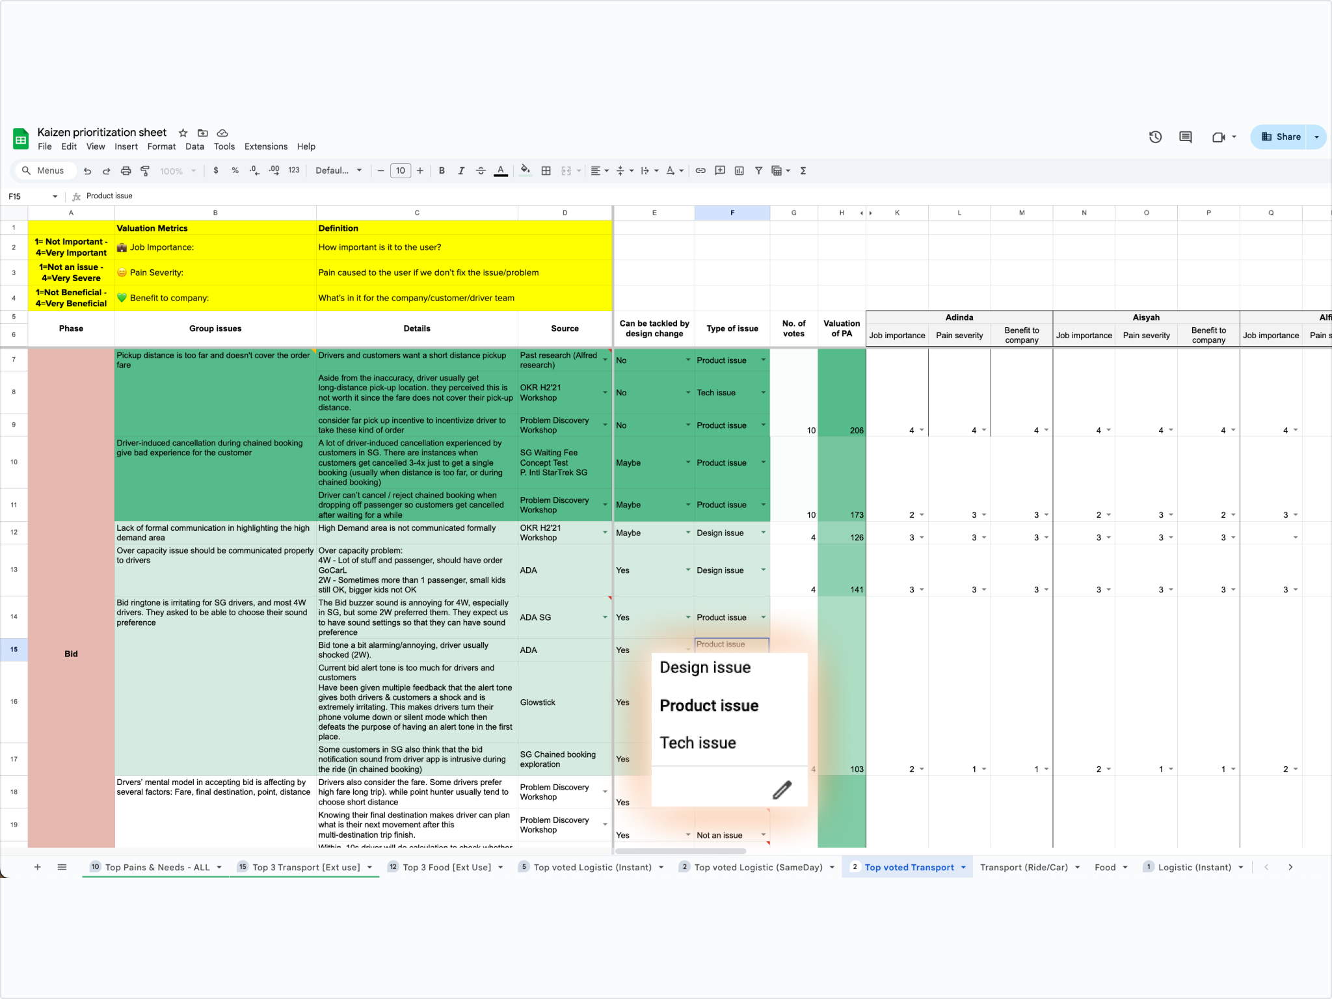Viewport: 1332px width, 999px height.
Task: Increase decimal places of selection
Action: tap(274, 170)
